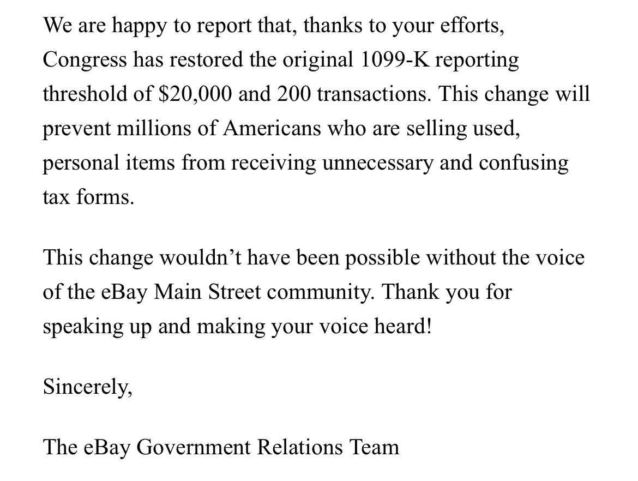Click the word 'Congress'
Viewport: 638px width, 481px height.
(x=85, y=60)
